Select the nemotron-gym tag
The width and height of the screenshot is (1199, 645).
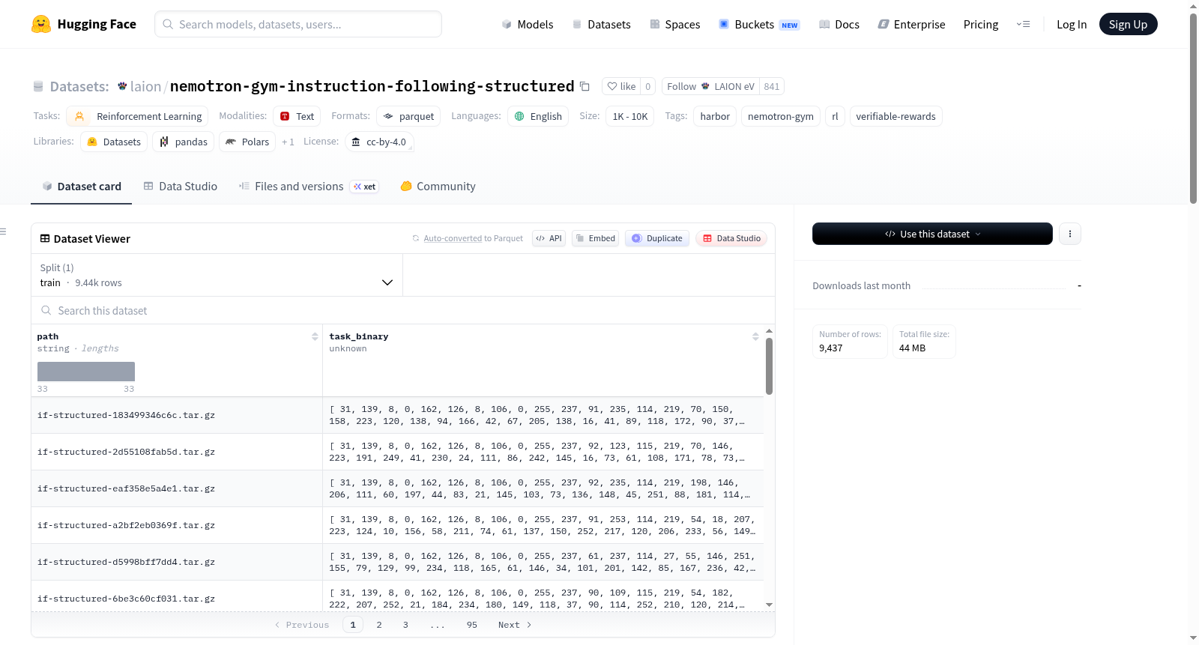coord(780,116)
